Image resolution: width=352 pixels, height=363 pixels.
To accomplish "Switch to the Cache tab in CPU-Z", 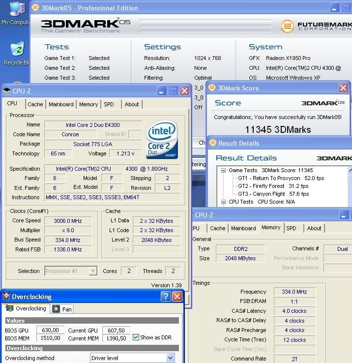I will (35, 104).
